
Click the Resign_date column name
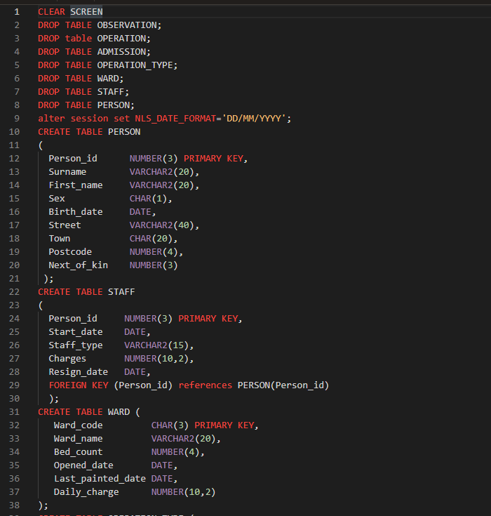79,372
